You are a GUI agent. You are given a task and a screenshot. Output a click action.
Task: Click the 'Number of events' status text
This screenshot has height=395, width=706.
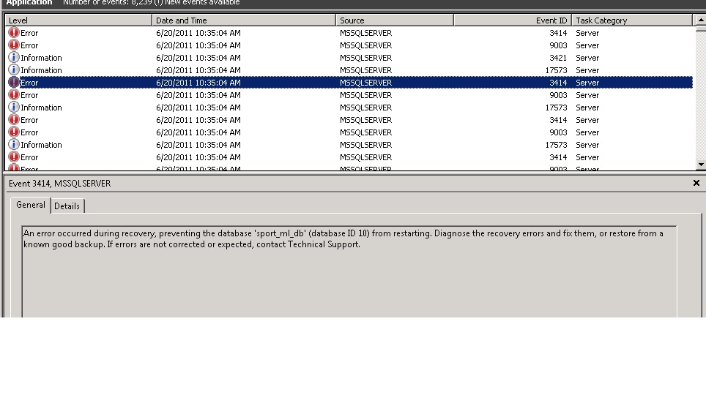pos(152,3)
